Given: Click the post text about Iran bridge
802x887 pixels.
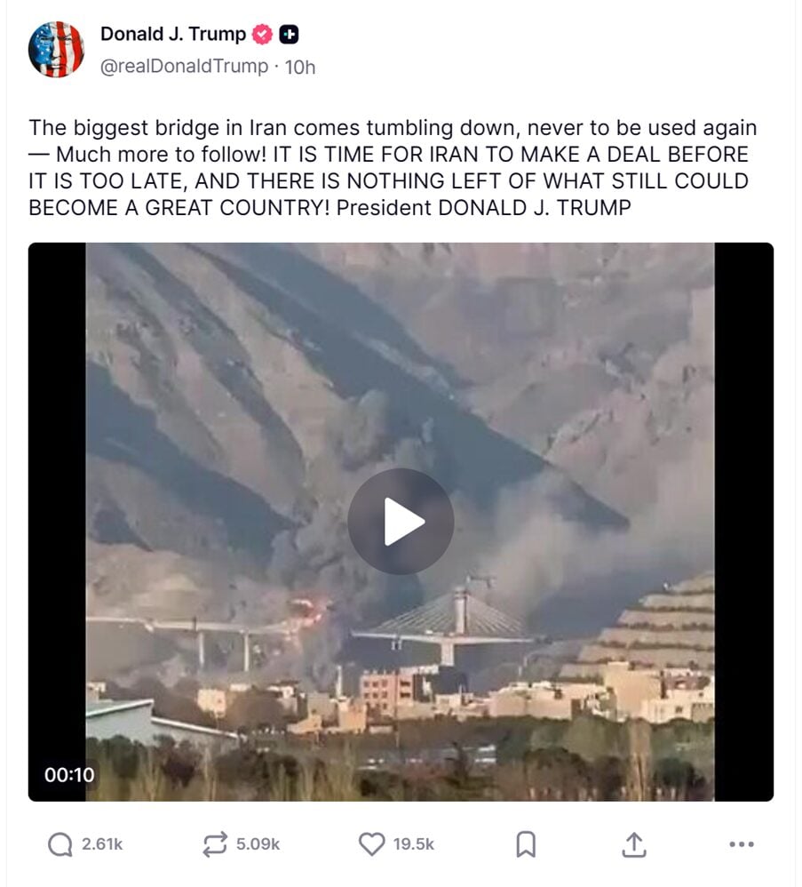Looking at the screenshot, I should [x=393, y=167].
